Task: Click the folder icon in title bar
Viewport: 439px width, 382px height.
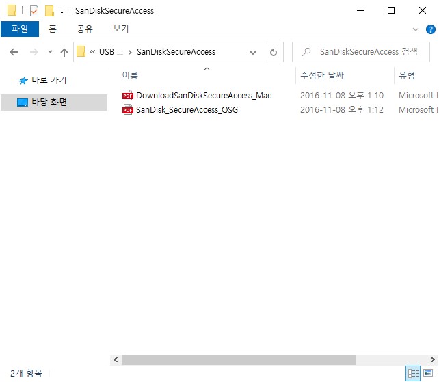Action: pyautogui.click(x=12, y=10)
